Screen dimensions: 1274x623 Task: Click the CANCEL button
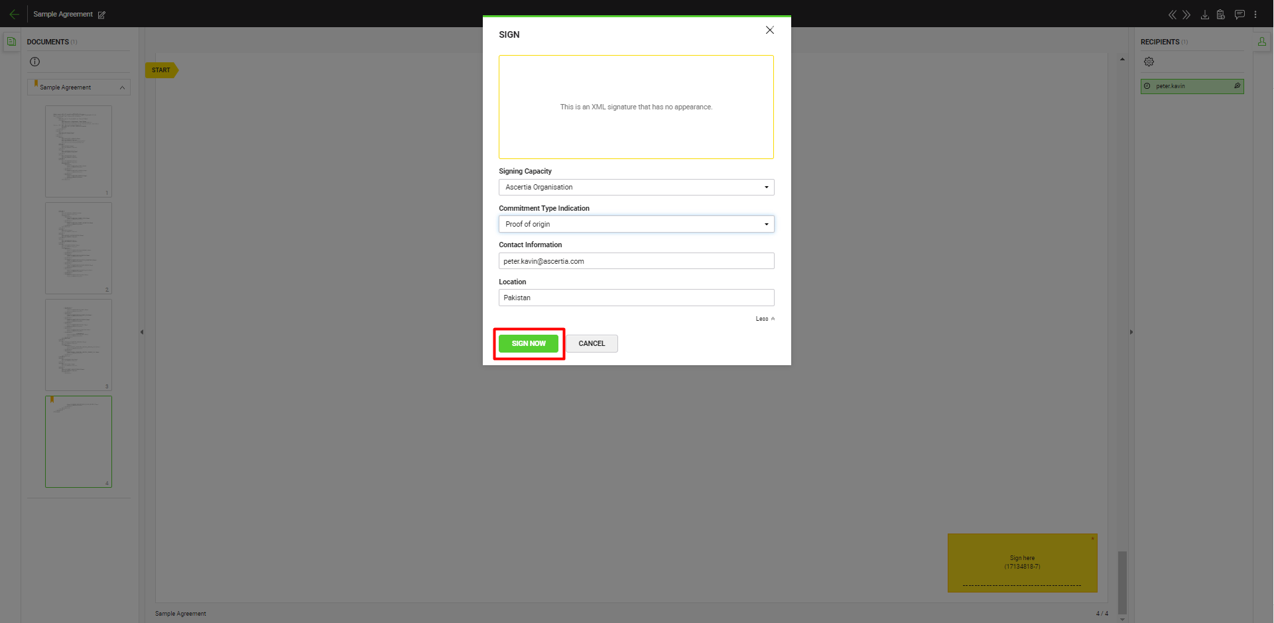592,343
